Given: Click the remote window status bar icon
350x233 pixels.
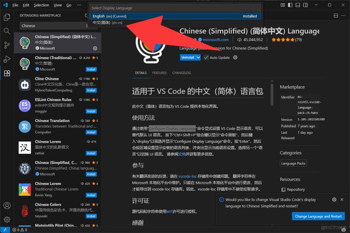Looking at the screenshot, I should (x=5, y=230).
